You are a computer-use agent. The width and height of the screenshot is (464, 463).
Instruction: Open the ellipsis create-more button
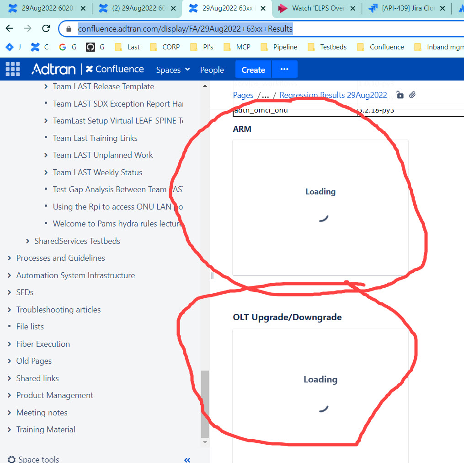click(x=284, y=70)
